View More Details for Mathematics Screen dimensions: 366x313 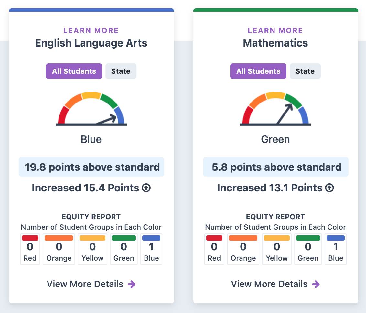click(x=270, y=284)
